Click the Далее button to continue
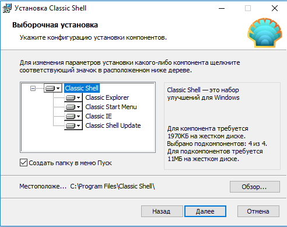 (x=205, y=211)
